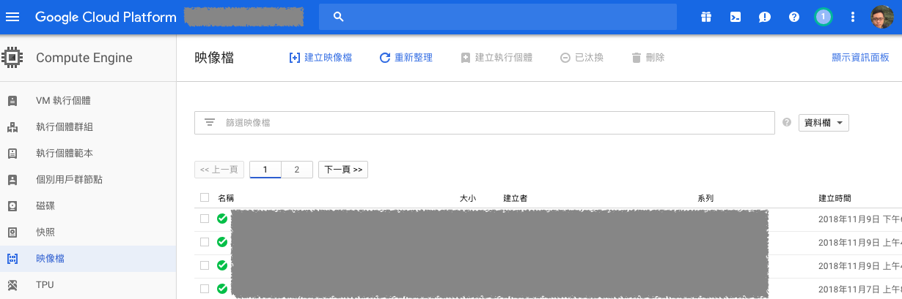The image size is (902, 299).
Task: Check the first image row checkbox
Action: pos(205,219)
